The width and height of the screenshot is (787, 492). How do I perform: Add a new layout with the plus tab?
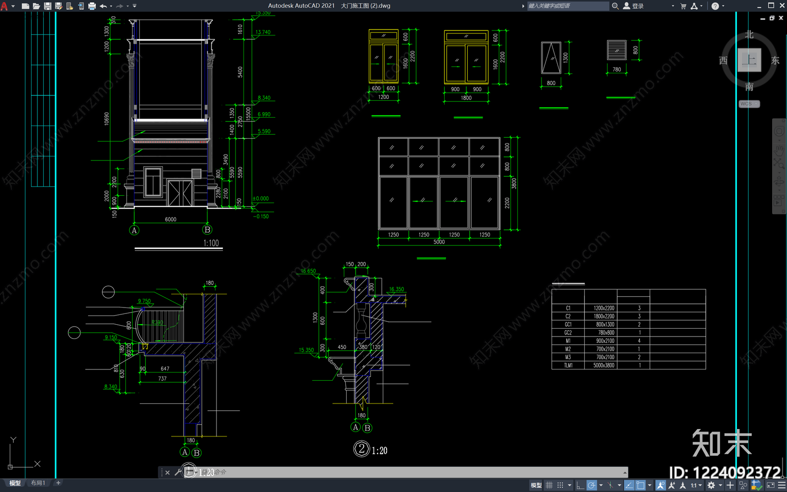(58, 483)
